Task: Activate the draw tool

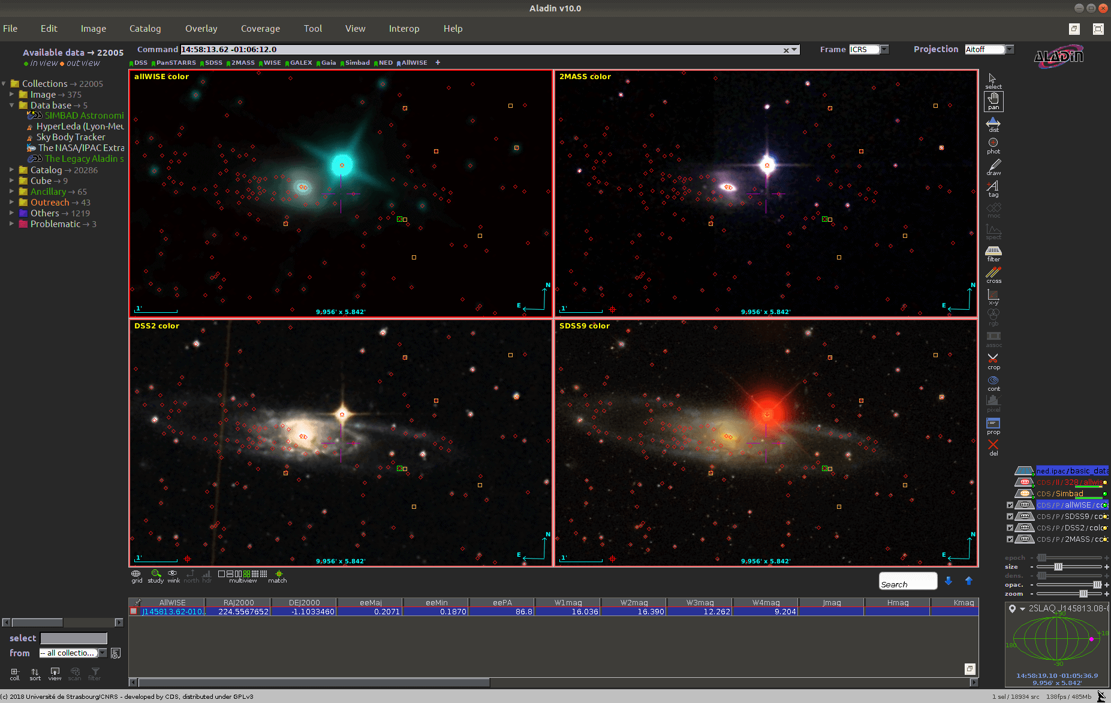Action: [x=993, y=167]
